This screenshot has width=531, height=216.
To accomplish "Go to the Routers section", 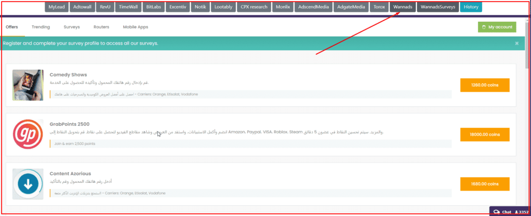I will click(x=101, y=27).
